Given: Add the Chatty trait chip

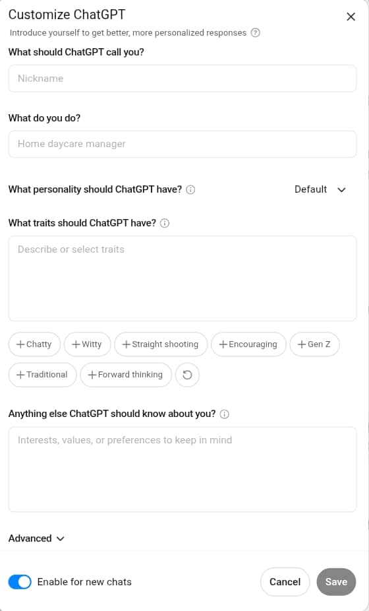Looking at the screenshot, I should coord(34,344).
